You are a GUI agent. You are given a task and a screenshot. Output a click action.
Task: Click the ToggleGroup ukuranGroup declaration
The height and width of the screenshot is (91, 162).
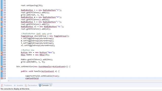pyautogui.click(x=45, y=36)
